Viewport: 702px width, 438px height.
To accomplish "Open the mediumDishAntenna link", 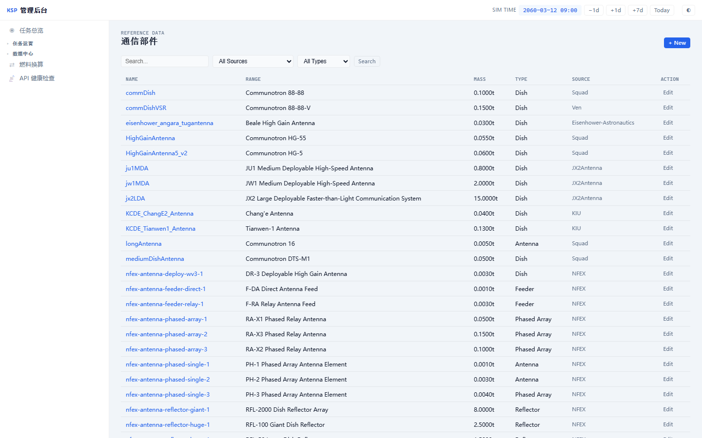I will (155, 258).
